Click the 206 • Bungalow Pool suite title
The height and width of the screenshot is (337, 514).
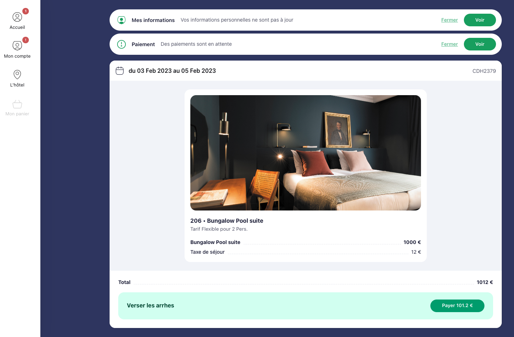pos(227,221)
